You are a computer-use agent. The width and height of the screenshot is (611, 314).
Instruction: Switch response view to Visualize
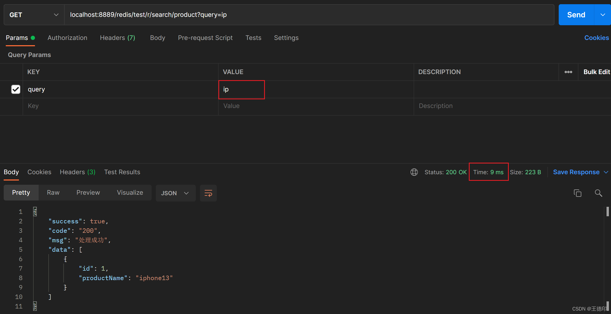coord(130,193)
